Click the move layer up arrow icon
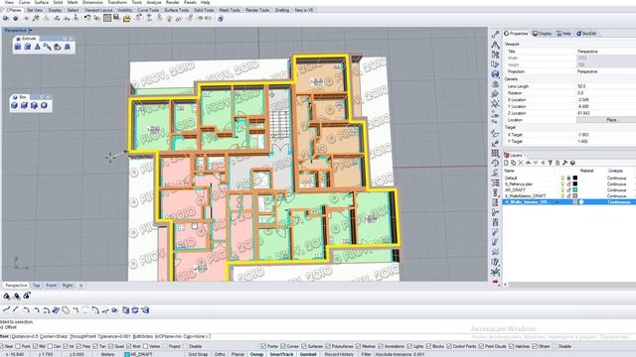636x357 pixels. tap(528, 163)
